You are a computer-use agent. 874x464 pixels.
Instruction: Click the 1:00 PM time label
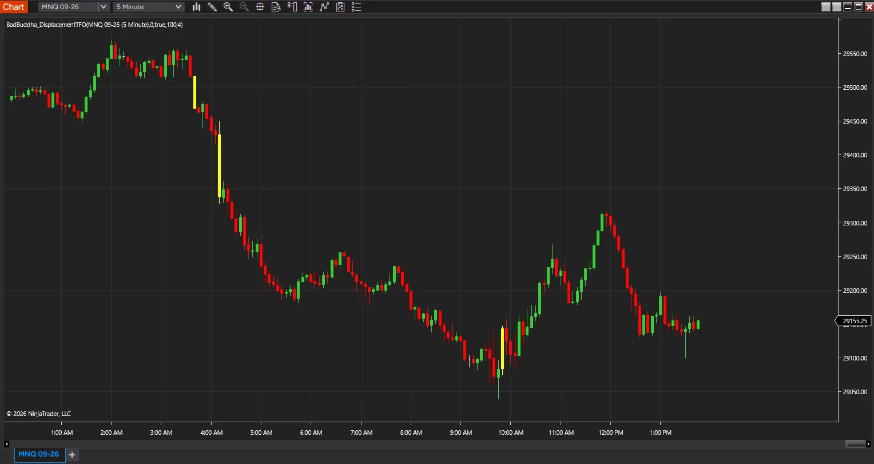tap(661, 433)
